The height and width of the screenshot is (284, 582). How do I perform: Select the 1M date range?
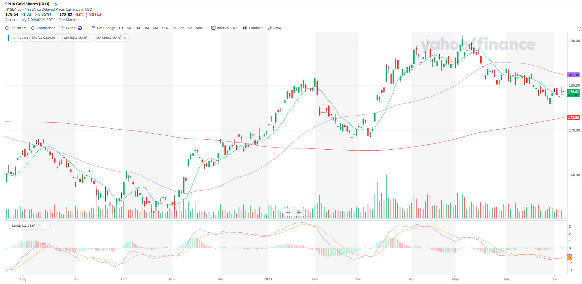coord(137,28)
